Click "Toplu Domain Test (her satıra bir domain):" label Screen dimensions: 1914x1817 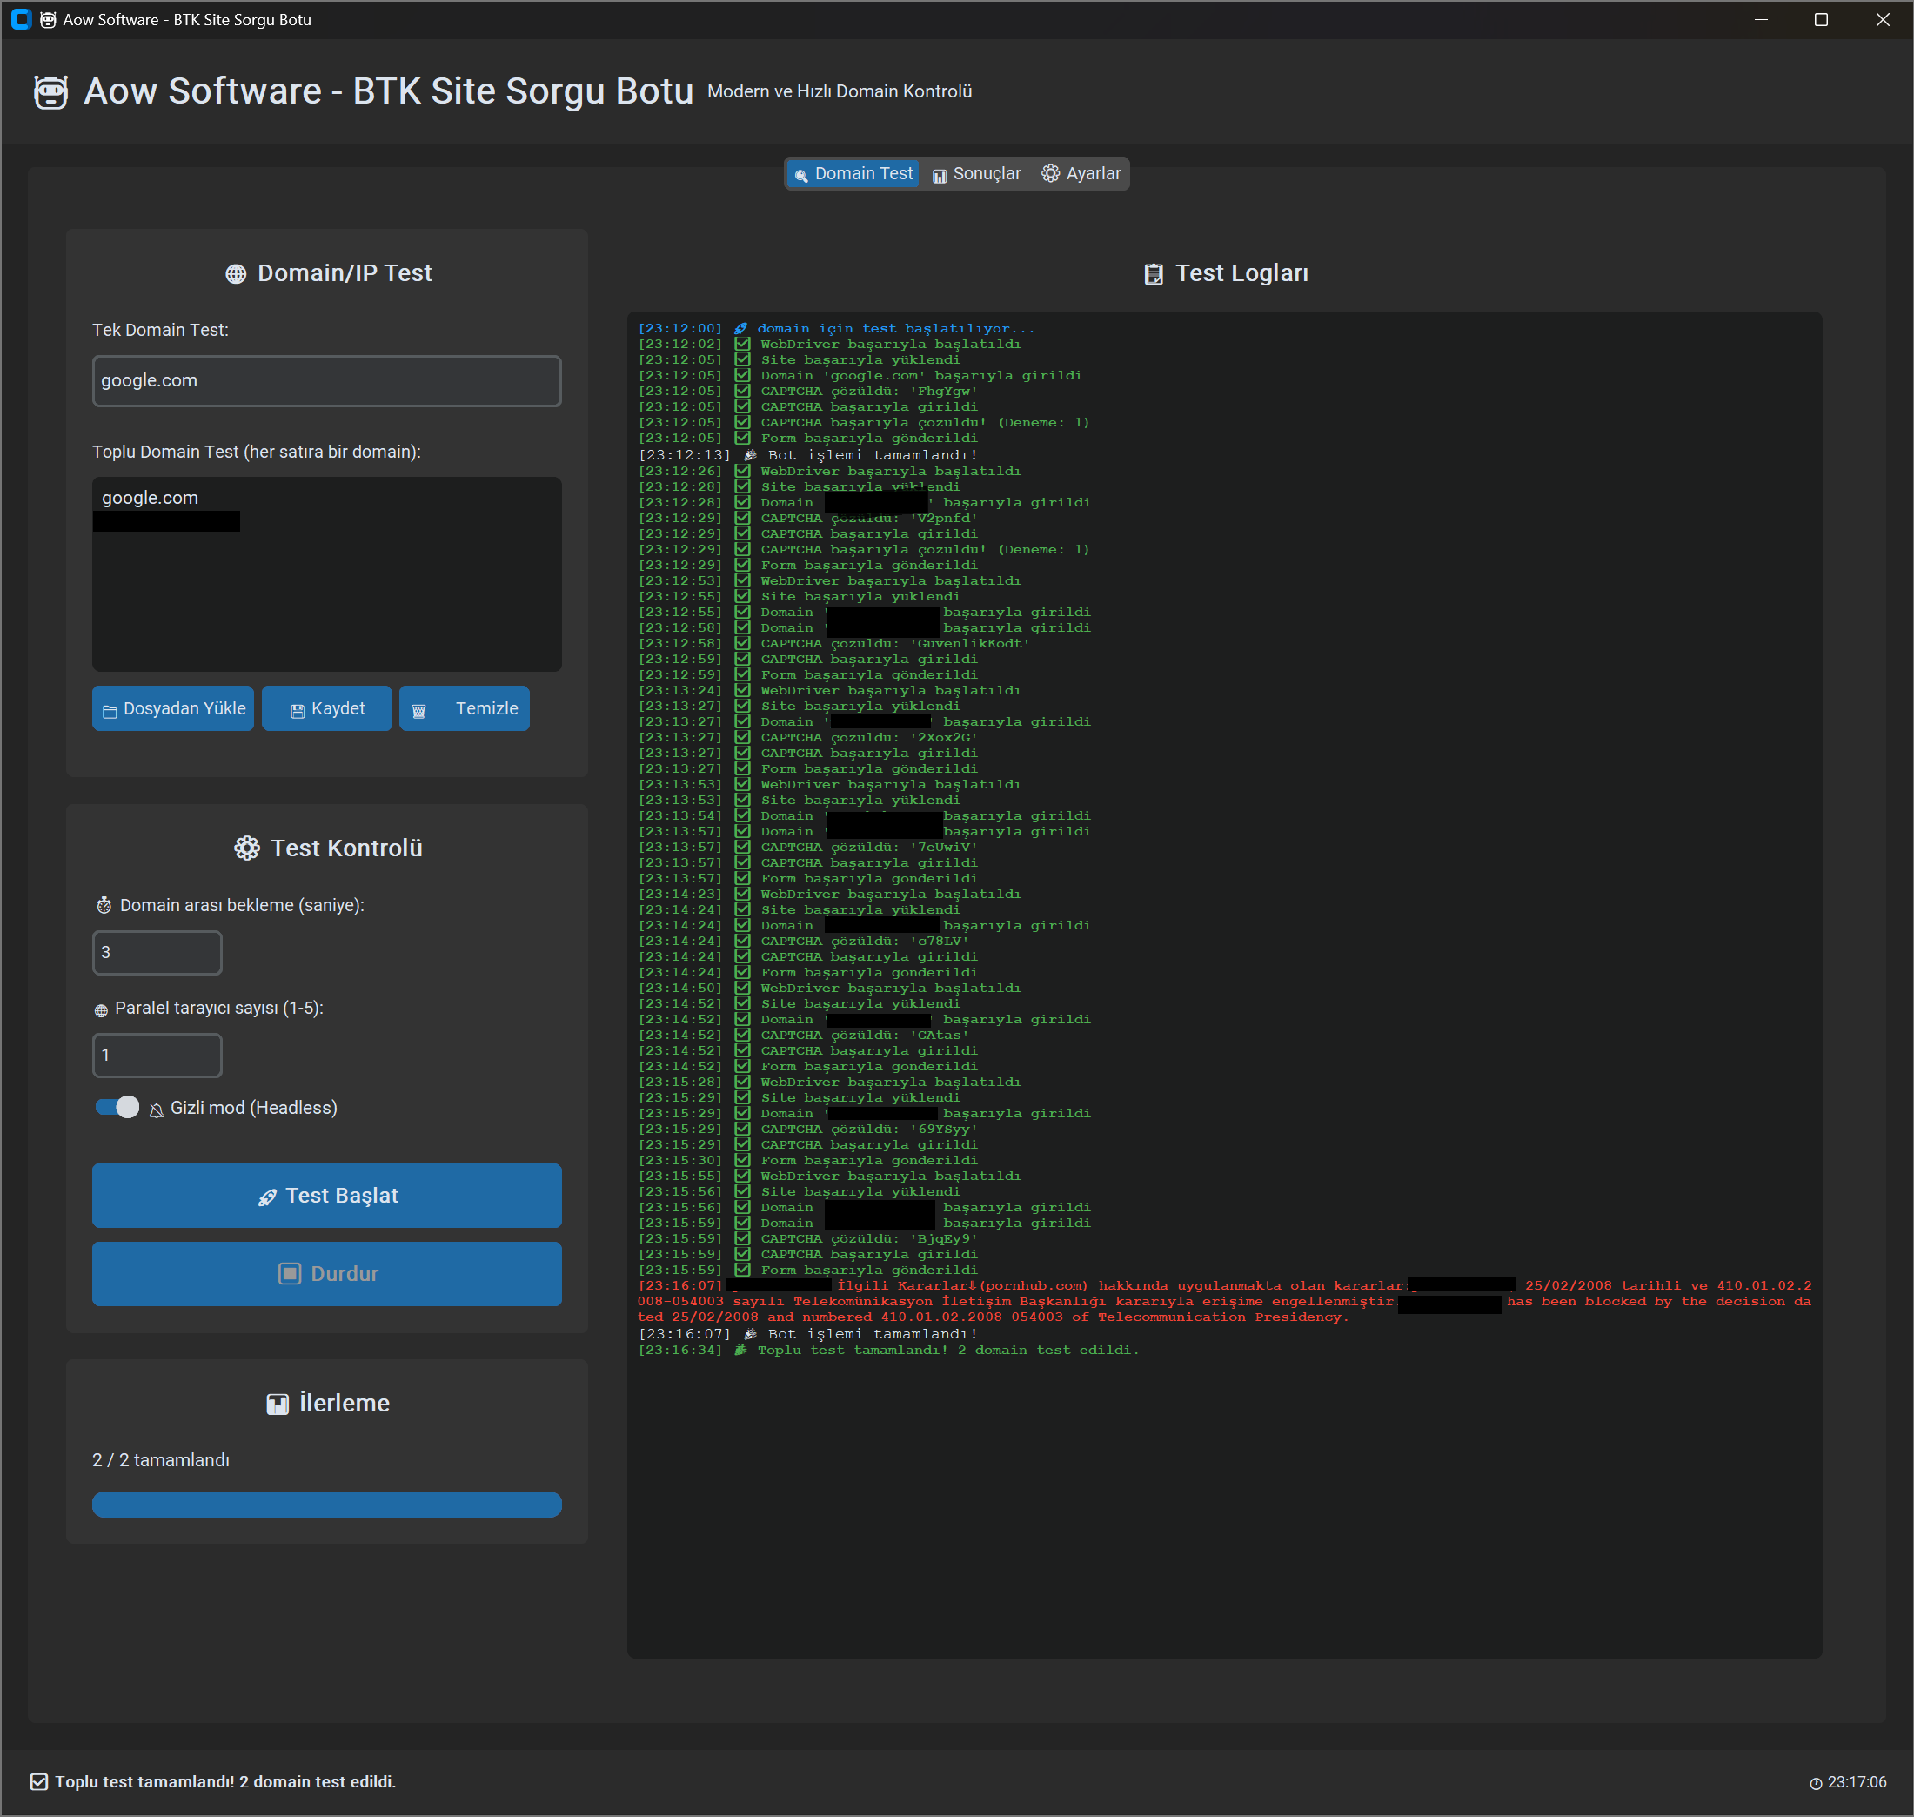point(257,453)
